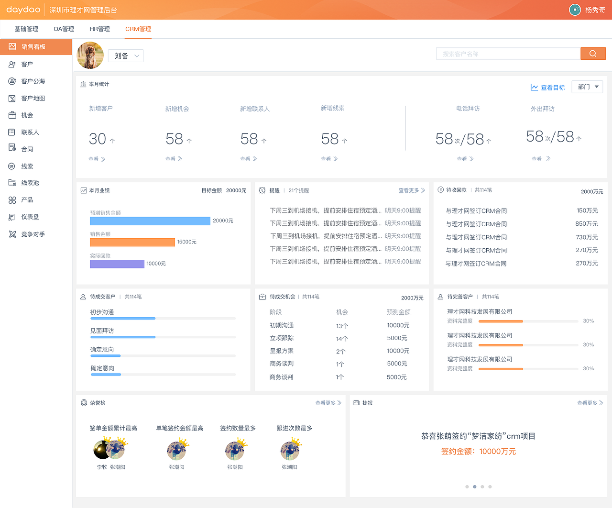Click the orange 销售金额 bar
This screenshot has width=612, height=508.
point(132,242)
